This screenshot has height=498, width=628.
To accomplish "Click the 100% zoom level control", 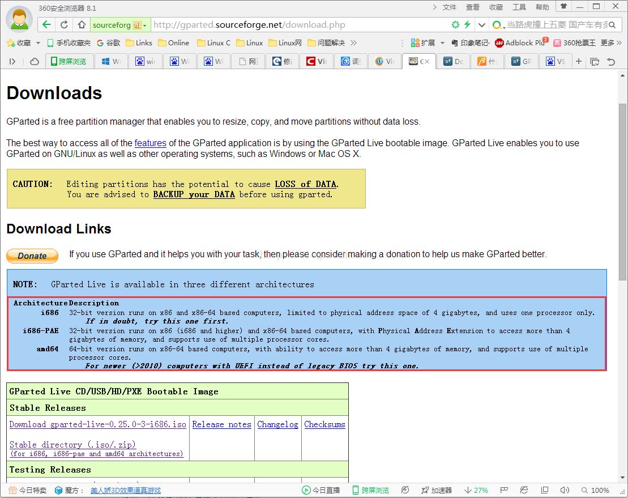I will pos(595,490).
